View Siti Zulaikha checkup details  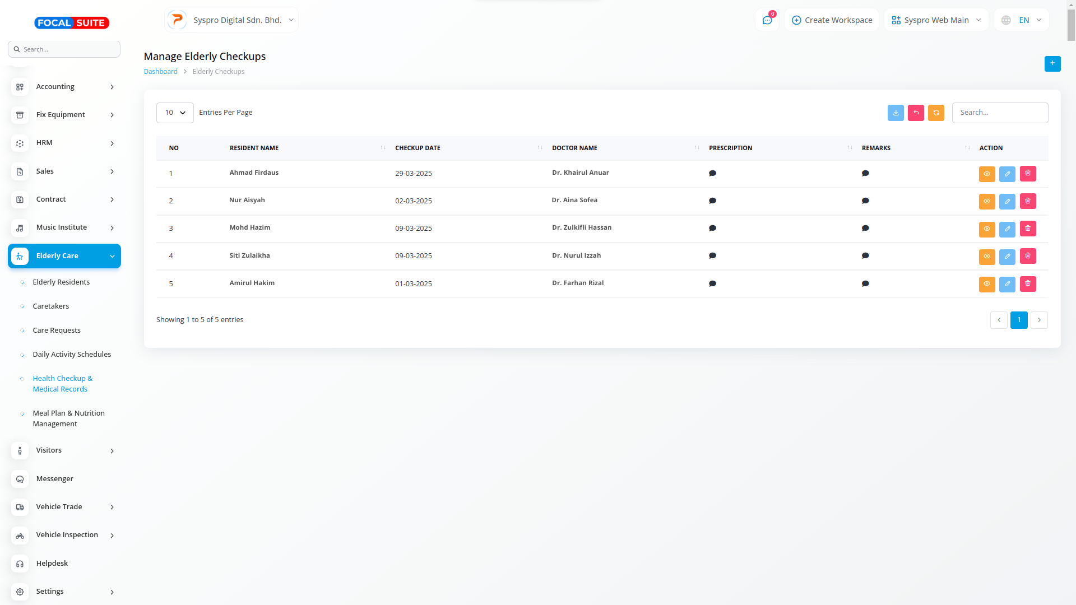pyautogui.click(x=986, y=256)
